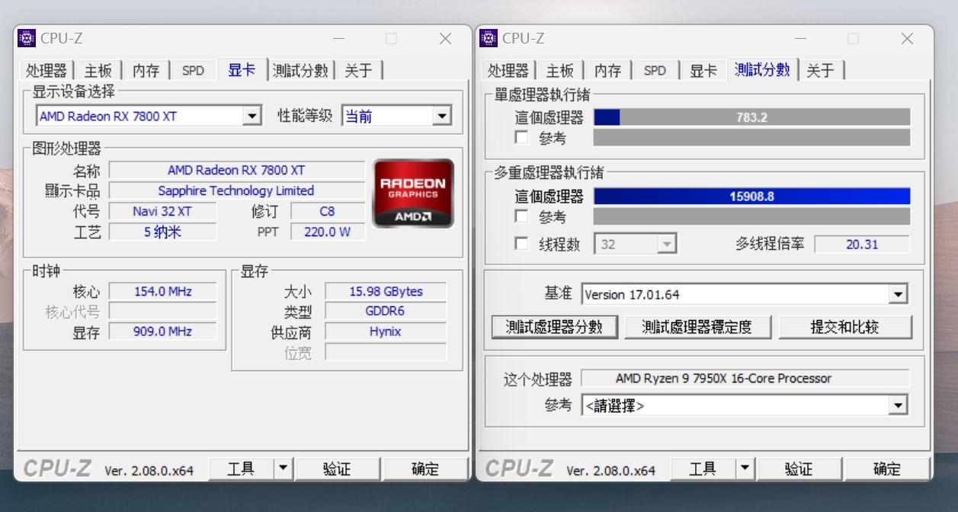Click 工具 button in right window
This screenshot has width=958, height=512.
[703, 469]
